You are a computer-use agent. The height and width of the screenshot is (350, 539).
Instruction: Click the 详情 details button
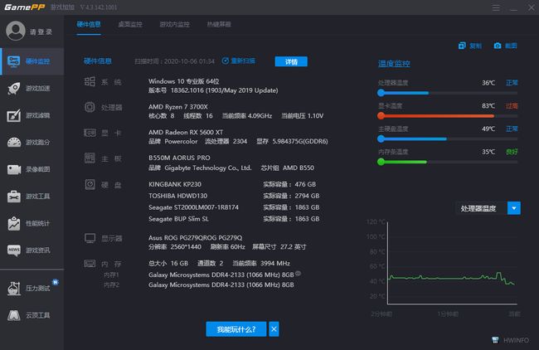pos(291,61)
